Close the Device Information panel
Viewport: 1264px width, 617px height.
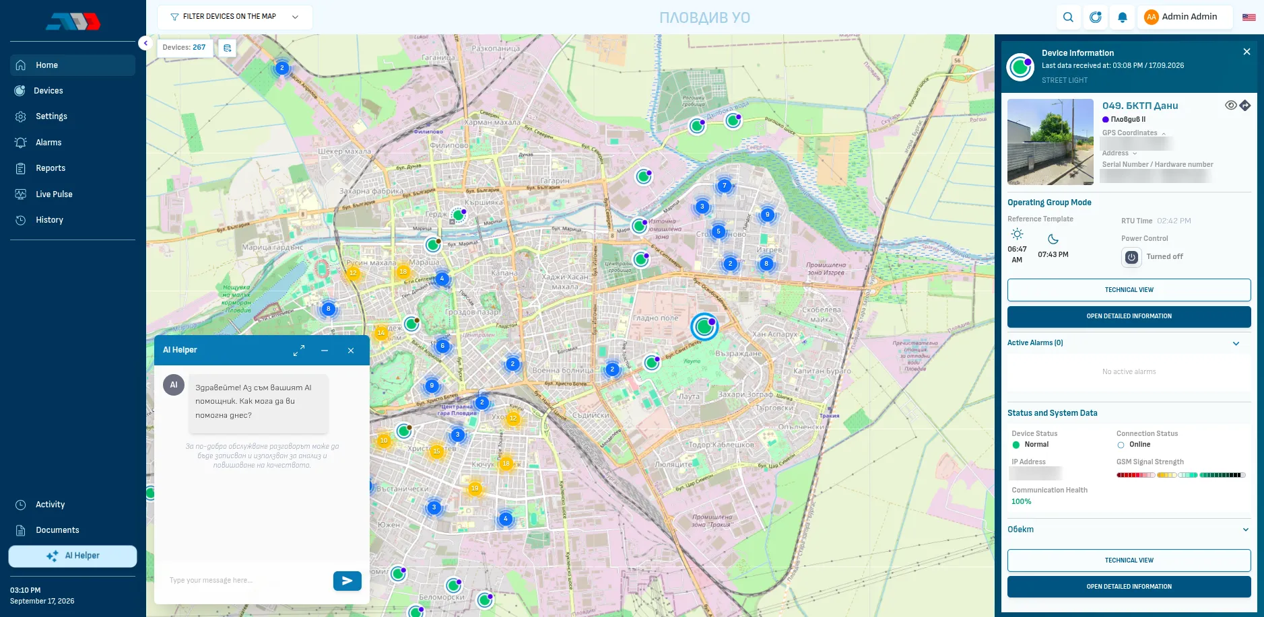coord(1246,52)
